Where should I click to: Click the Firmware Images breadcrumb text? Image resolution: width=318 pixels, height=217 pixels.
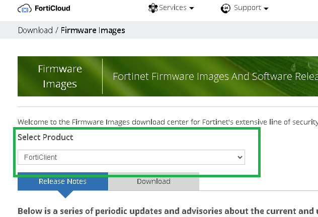tap(93, 30)
